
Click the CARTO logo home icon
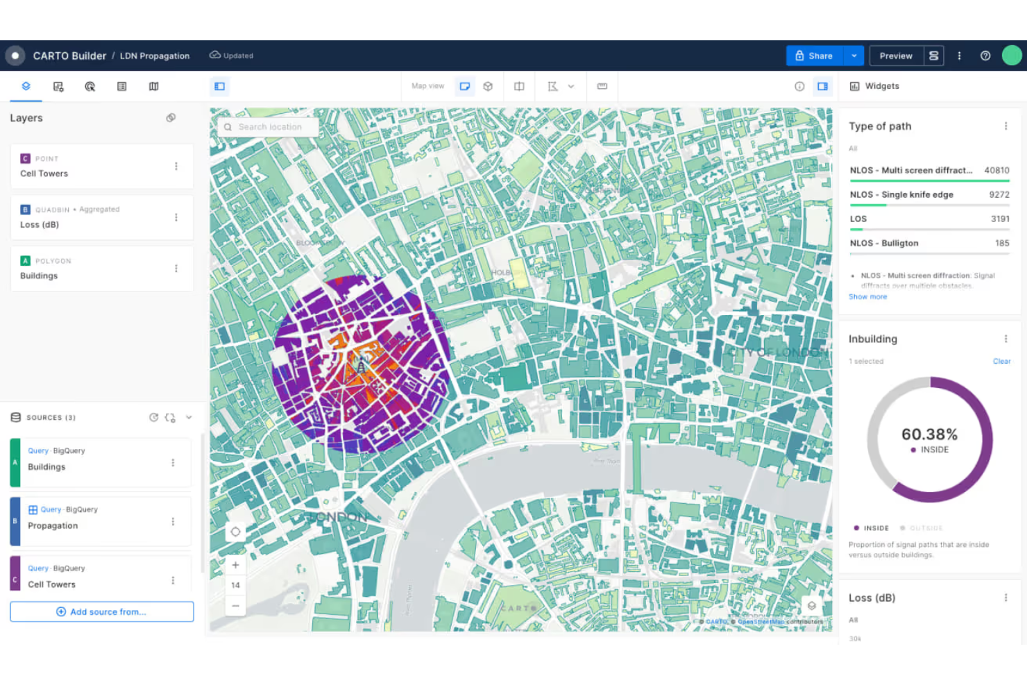(x=15, y=56)
